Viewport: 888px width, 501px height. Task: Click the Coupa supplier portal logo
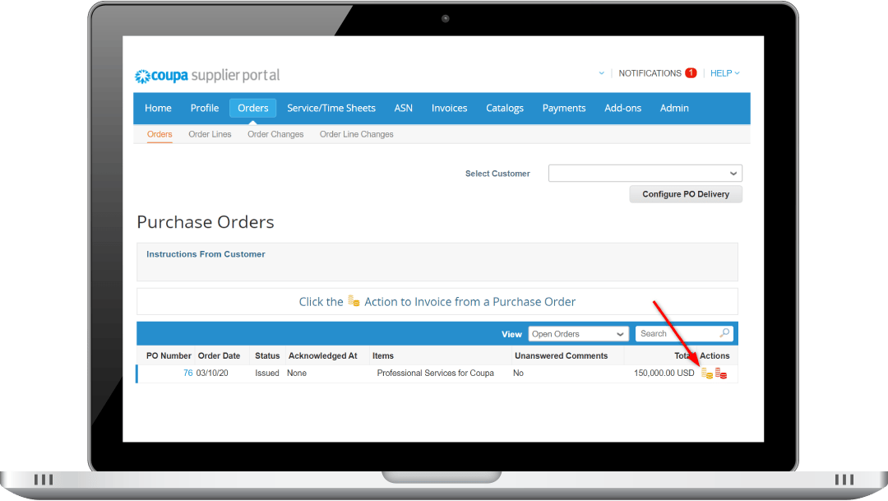point(206,75)
